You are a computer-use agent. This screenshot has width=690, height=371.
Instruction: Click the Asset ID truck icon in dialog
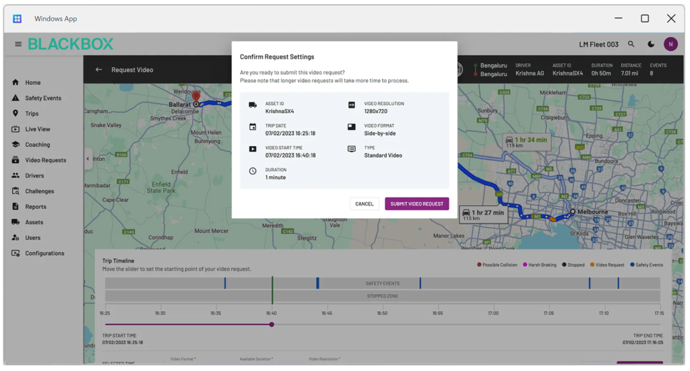tap(253, 105)
